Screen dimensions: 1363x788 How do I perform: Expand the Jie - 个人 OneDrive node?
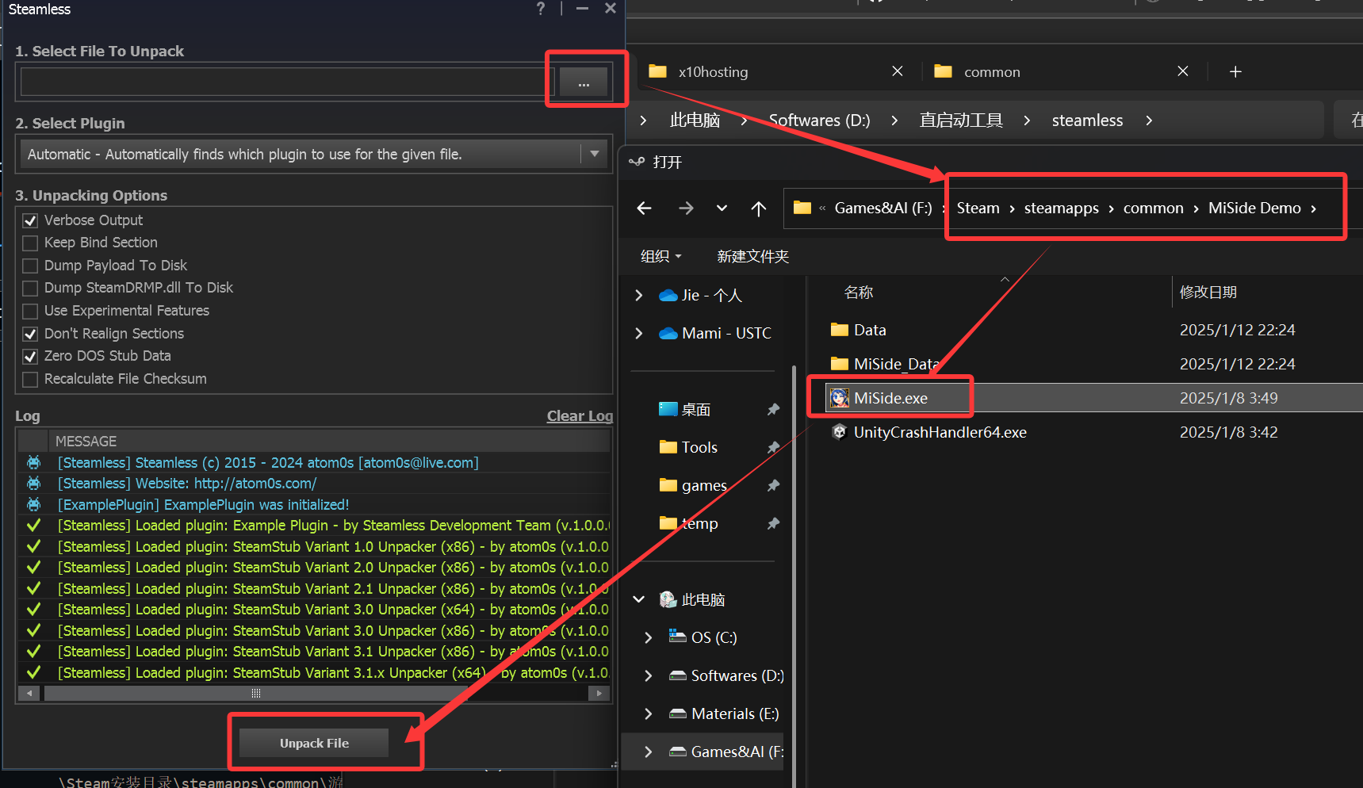[x=639, y=295]
